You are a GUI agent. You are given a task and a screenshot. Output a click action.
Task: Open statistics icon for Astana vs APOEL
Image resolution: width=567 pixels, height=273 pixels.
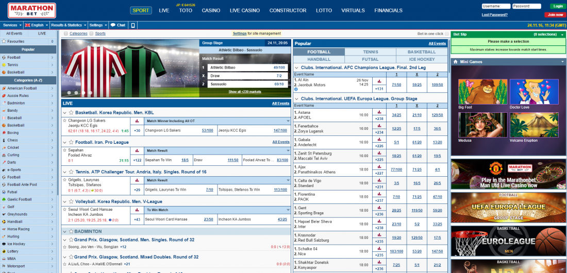pos(379,112)
